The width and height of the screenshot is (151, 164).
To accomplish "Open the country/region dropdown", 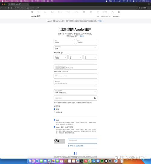I will [x=75, y=48].
